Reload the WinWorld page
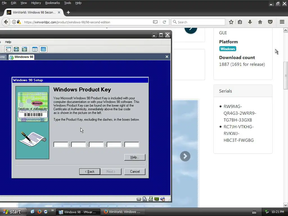 click(x=164, y=22)
